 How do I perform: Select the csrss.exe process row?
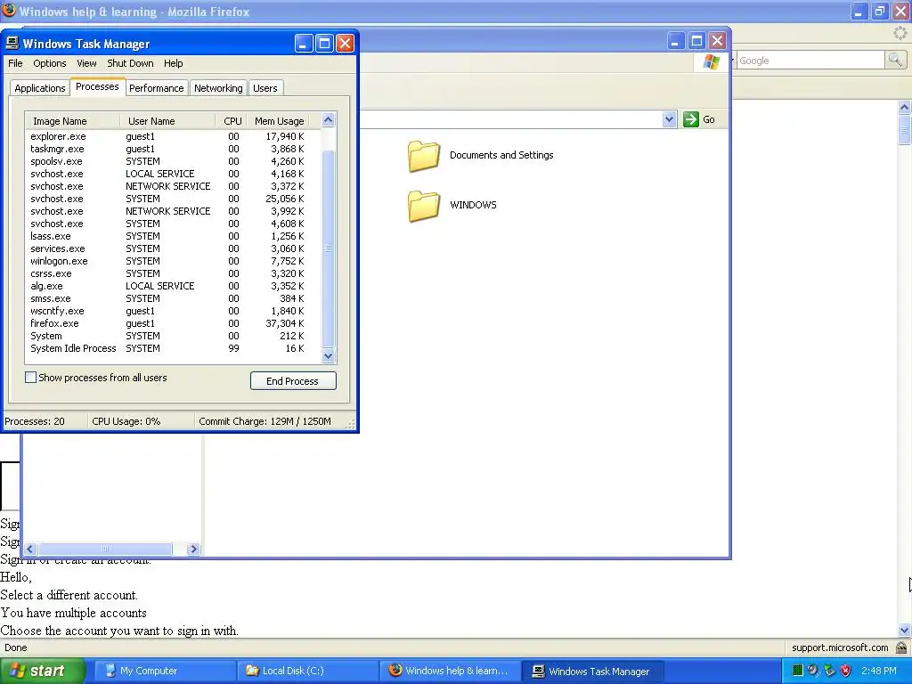point(173,273)
